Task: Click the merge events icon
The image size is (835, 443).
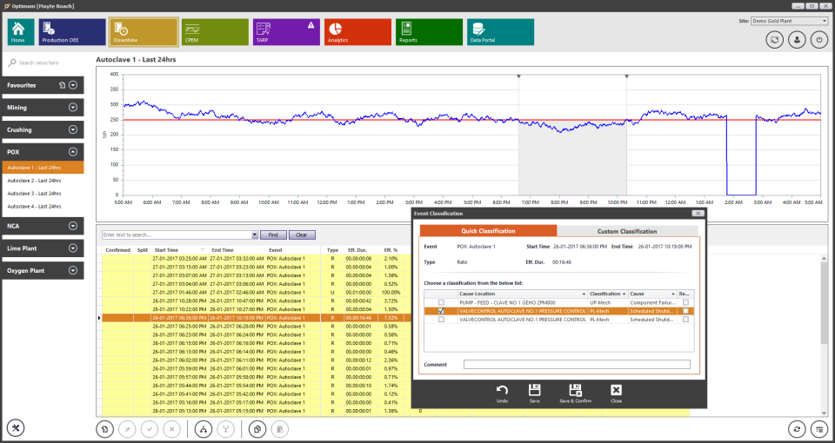Action: point(226,429)
